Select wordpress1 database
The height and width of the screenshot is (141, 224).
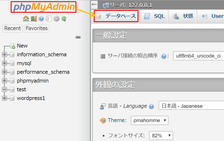pyautogui.click(x=31, y=98)
